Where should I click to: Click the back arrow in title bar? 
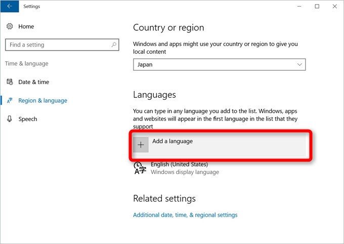(9, 7)
